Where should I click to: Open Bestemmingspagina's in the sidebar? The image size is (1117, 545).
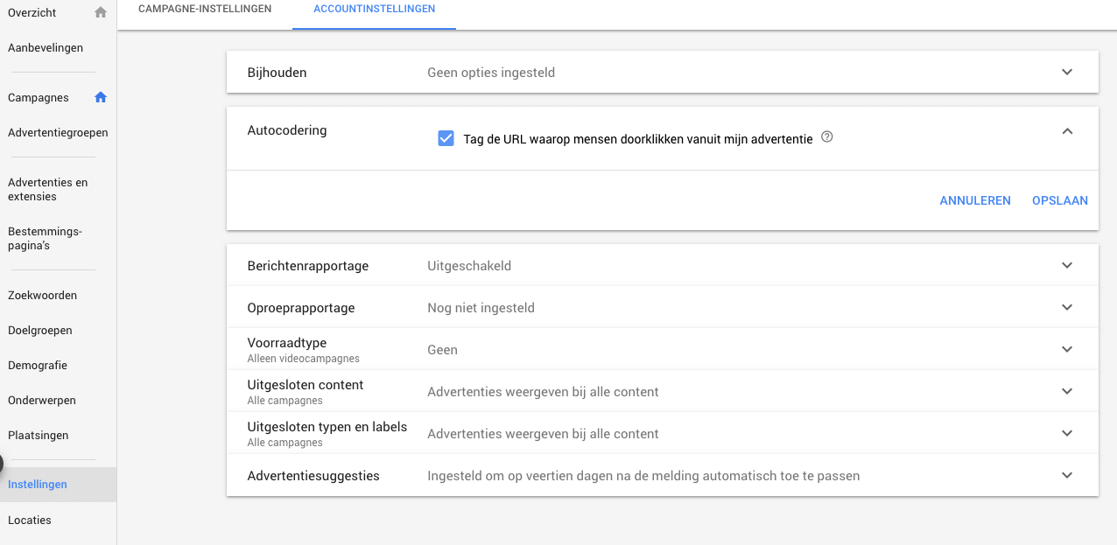pos(45,239)
